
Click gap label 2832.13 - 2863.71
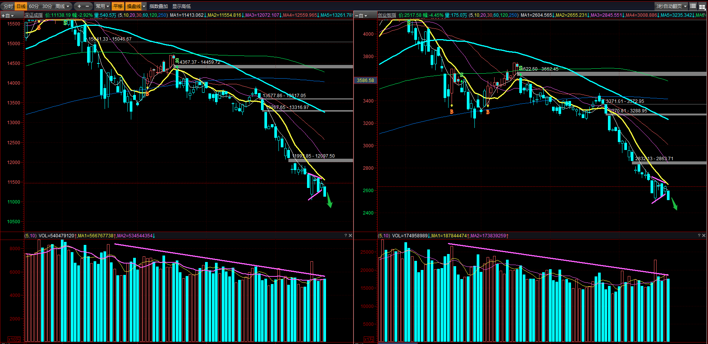[654, 159]
